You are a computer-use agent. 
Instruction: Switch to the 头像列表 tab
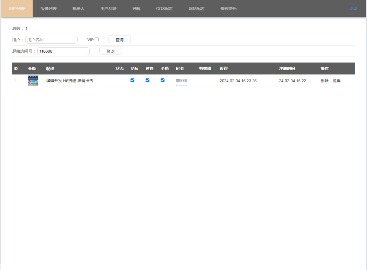48,9
